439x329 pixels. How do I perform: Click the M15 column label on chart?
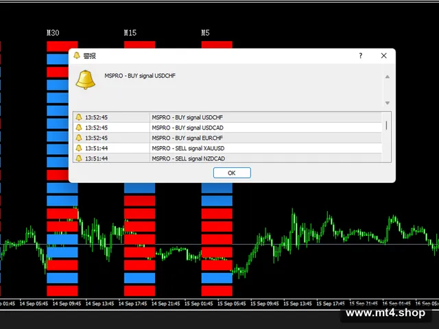pyautogui.click(x=130, y=33)
